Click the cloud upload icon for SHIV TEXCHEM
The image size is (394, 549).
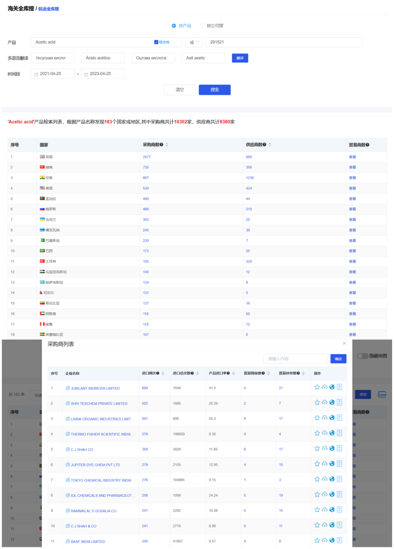click(324, 403)
